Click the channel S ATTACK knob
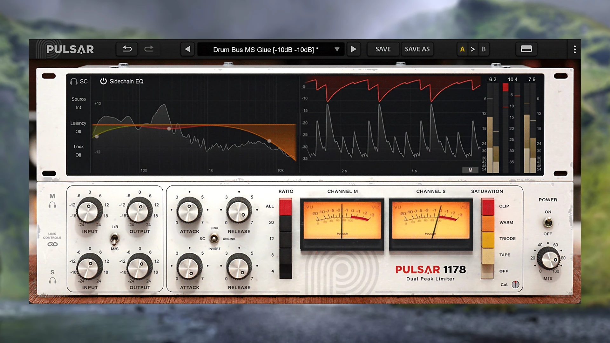 coord(189,266)
